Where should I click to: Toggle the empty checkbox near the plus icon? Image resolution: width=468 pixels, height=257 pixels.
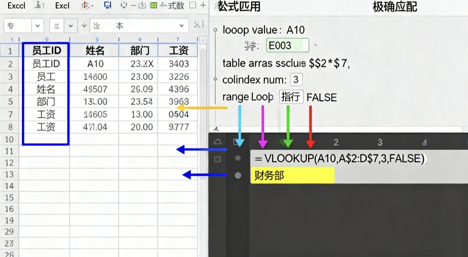pyautogui.click(x=192, y=5)
